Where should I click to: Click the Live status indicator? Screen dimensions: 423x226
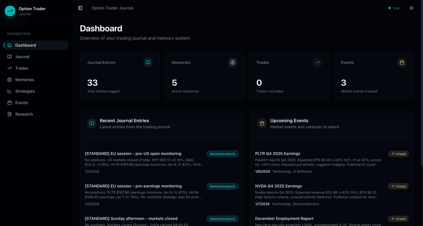coord(394,8)
